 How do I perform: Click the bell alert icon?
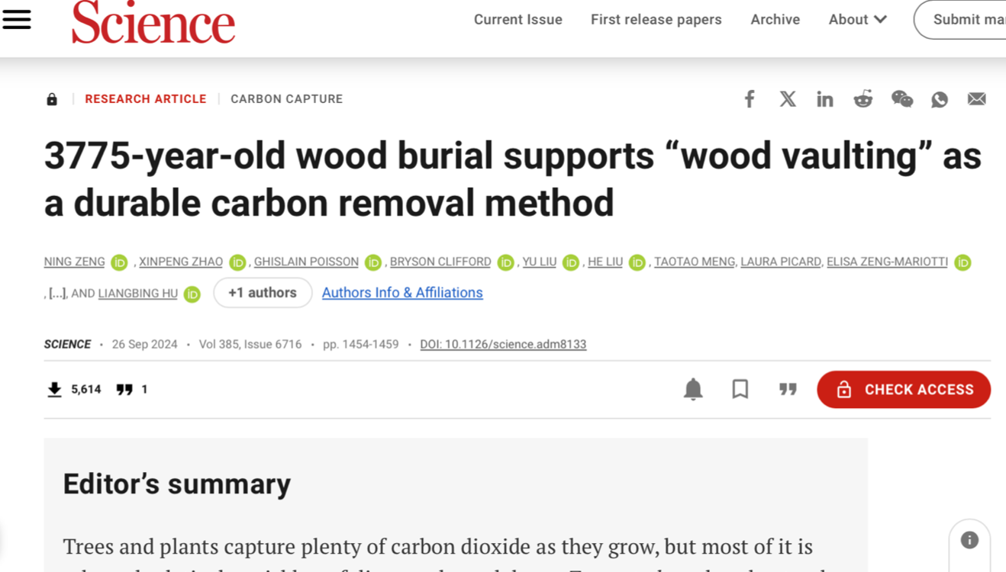pos(693,389)
